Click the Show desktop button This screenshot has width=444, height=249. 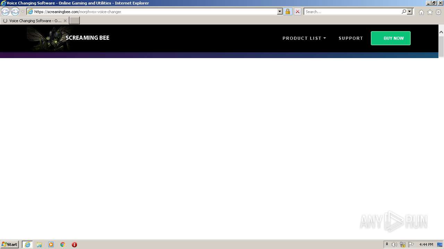pyautogui.click(x=440, y=245)
